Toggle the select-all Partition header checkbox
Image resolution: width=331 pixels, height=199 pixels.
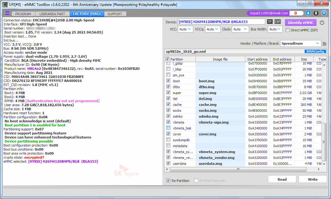tap(168, 59)
